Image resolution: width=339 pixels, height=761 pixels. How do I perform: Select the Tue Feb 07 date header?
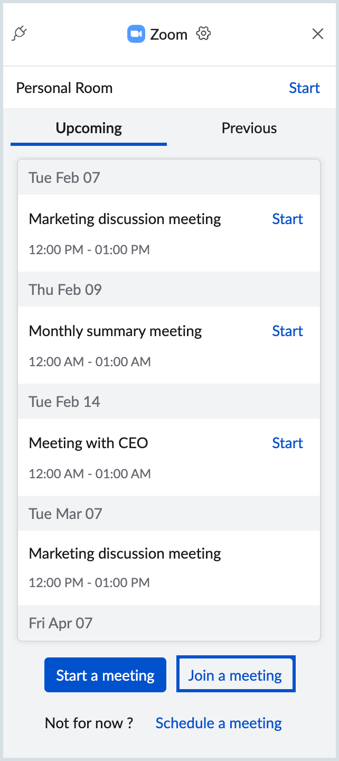pyautogui.click(x=63, y=178)
